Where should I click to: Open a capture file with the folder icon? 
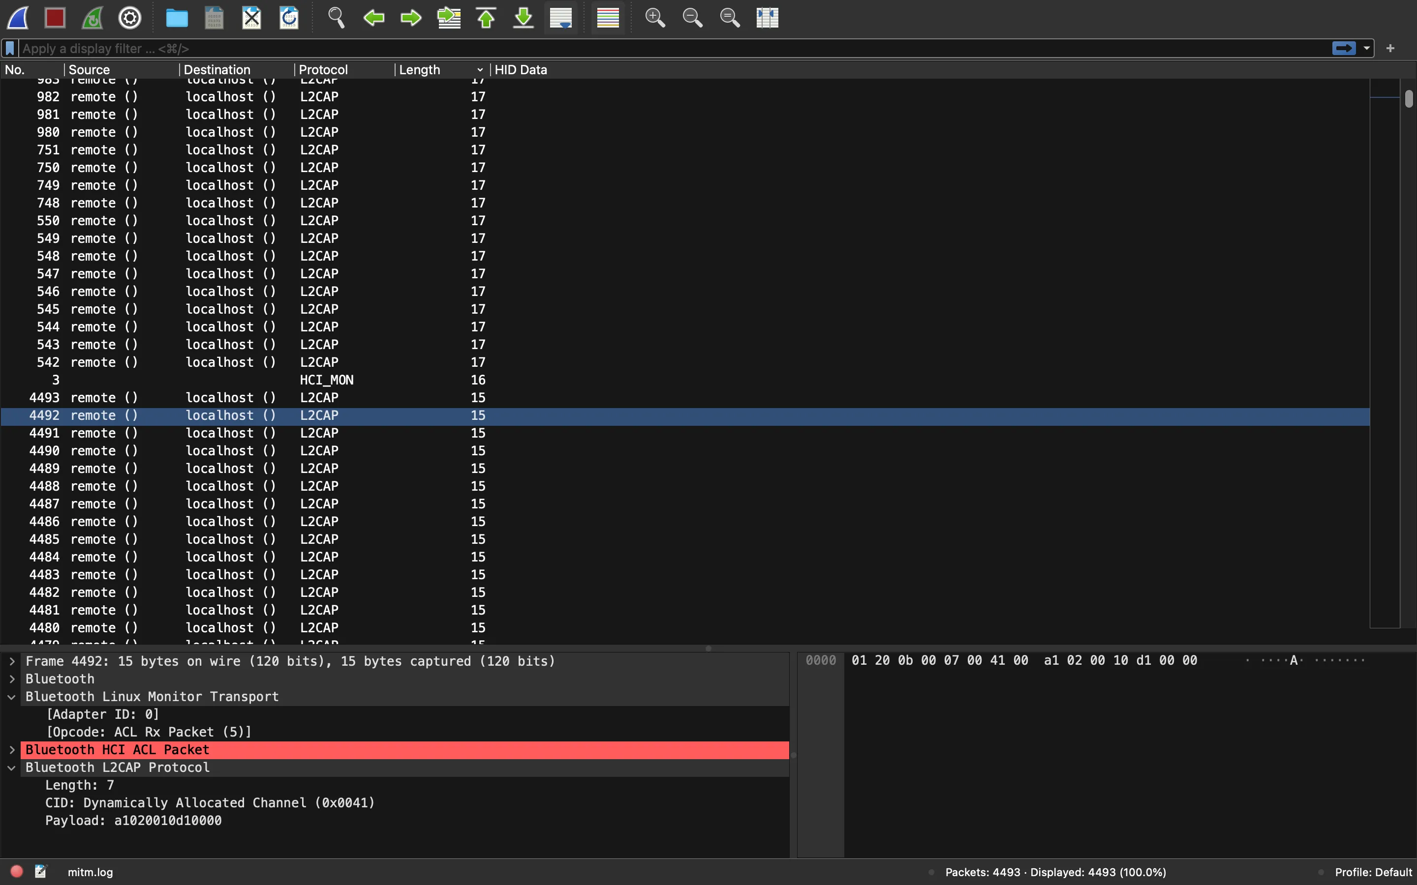[177, 18]
